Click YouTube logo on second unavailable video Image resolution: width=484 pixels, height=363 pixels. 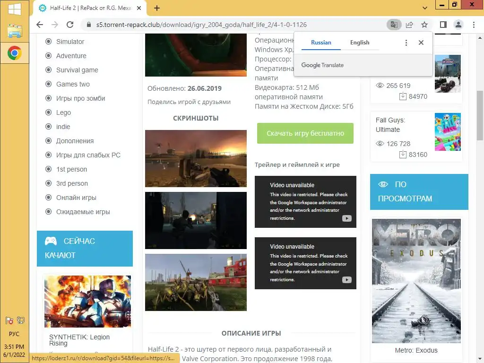point(346,280)
